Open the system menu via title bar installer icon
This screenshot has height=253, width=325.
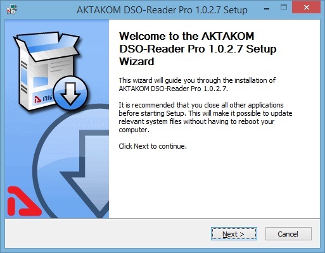pos(11,9)
